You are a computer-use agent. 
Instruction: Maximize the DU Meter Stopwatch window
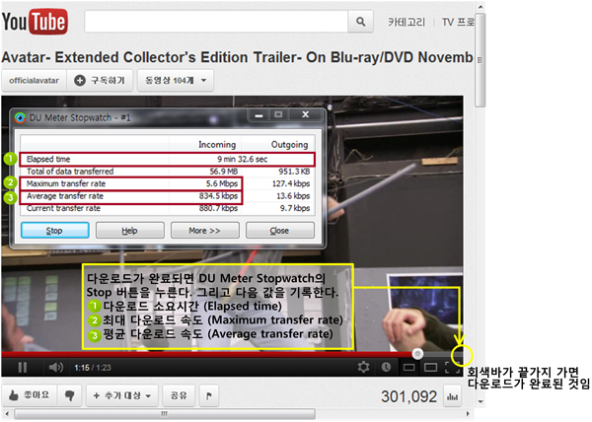click(x=278, y=114)
